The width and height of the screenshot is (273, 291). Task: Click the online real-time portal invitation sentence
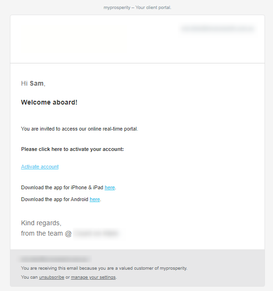[79, 129]
